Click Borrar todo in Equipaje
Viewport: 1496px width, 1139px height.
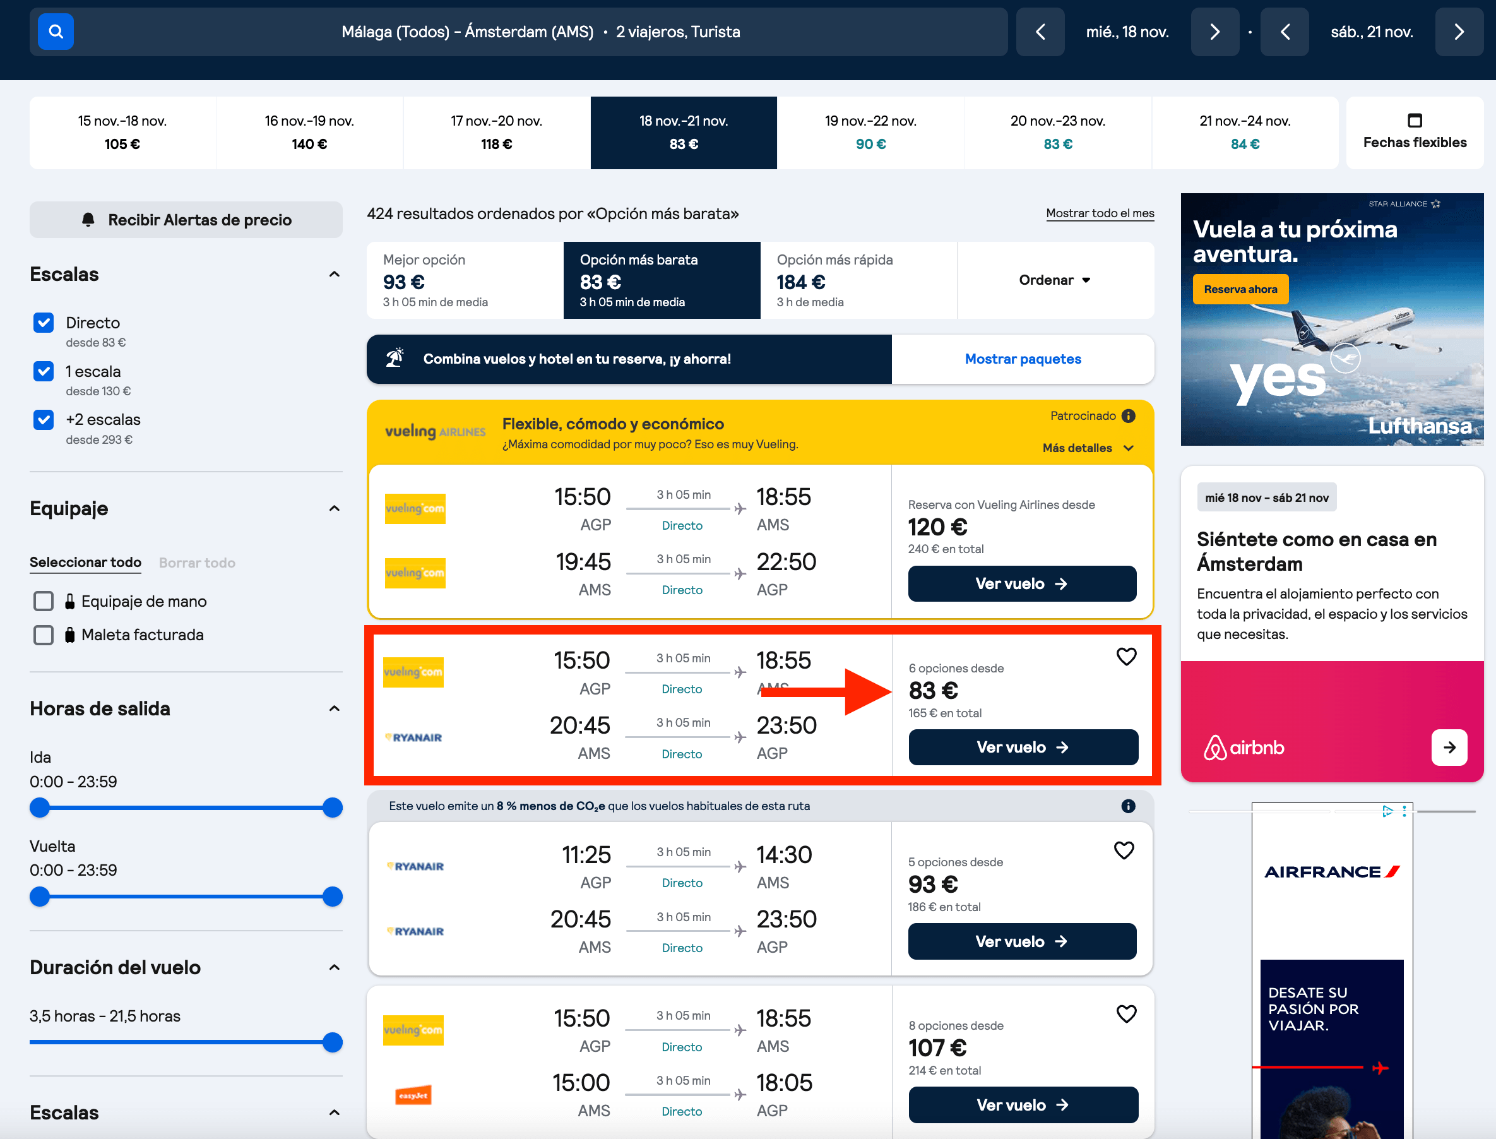point(197,563)
